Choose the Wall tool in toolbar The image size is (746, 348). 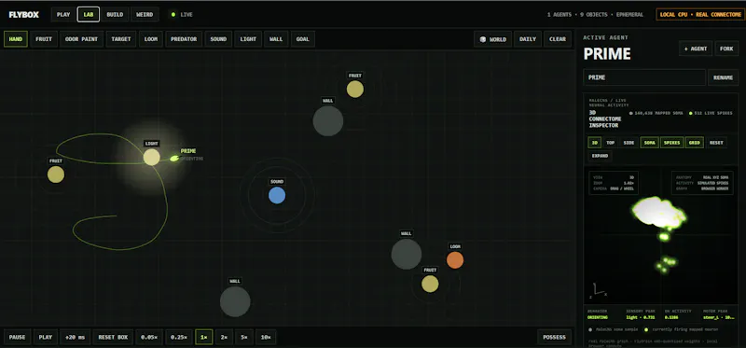(x=276, y=39)
